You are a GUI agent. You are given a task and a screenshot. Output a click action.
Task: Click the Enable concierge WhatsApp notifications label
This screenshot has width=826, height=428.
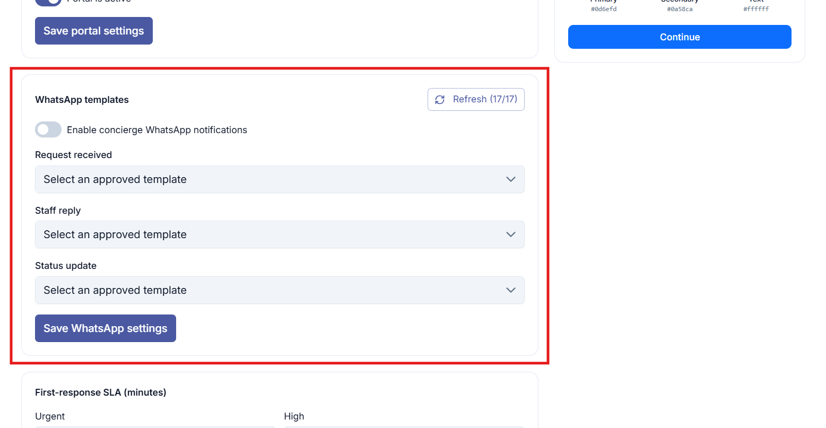pyautogui.click(x=157, y=130)
